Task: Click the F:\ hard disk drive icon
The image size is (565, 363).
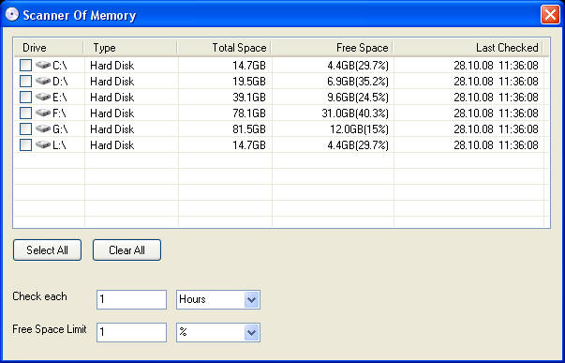Action: coord(43,113)
